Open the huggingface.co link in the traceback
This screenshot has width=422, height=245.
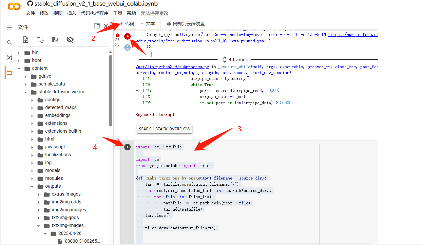[x=353, y=34]
